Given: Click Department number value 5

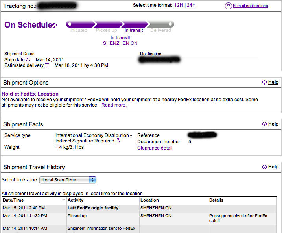Looking at the screenshot, I should click(190, 142).
